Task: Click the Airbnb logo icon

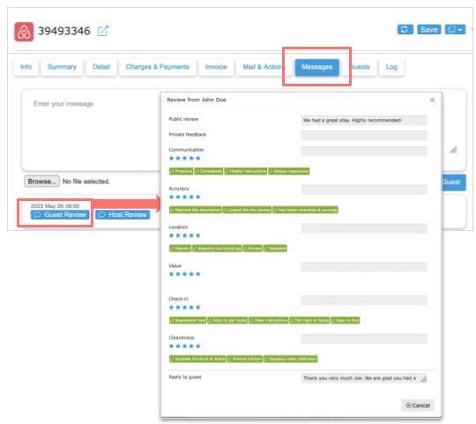Action: [x=24, y=32]
